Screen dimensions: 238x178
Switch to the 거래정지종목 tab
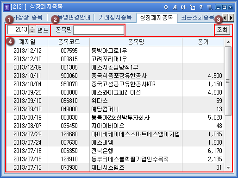[115, 17]
